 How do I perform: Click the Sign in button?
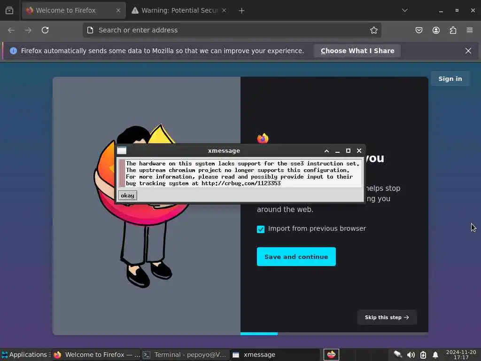click(450, 78)
